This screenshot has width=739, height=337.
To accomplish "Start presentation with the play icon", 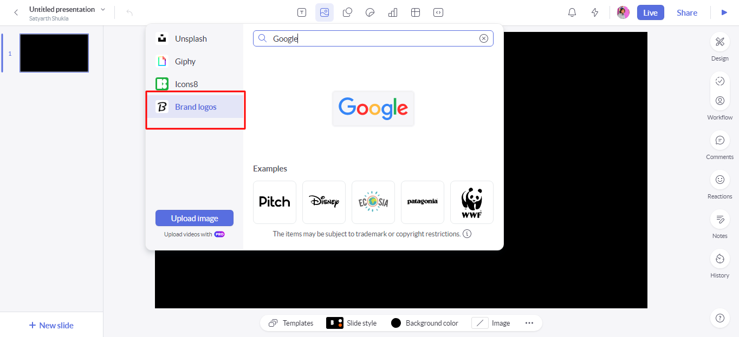I will point(724,12).
